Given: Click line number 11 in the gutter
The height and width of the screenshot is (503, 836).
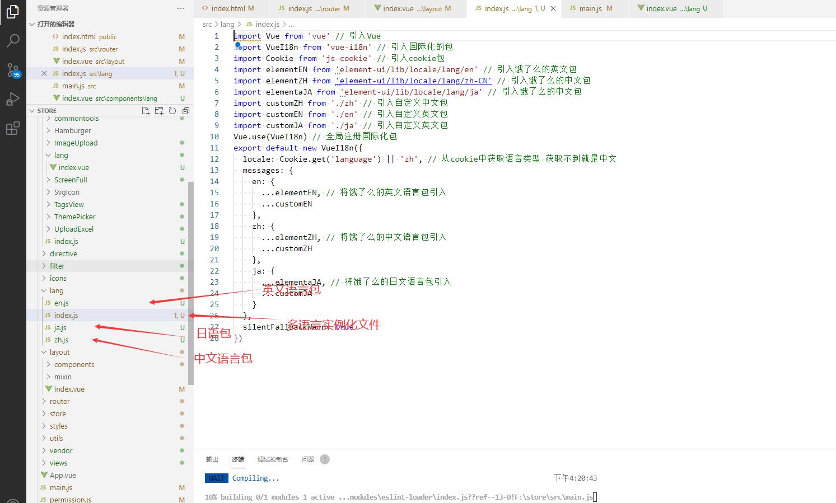Looking at the screenshot, I should 214,148.
